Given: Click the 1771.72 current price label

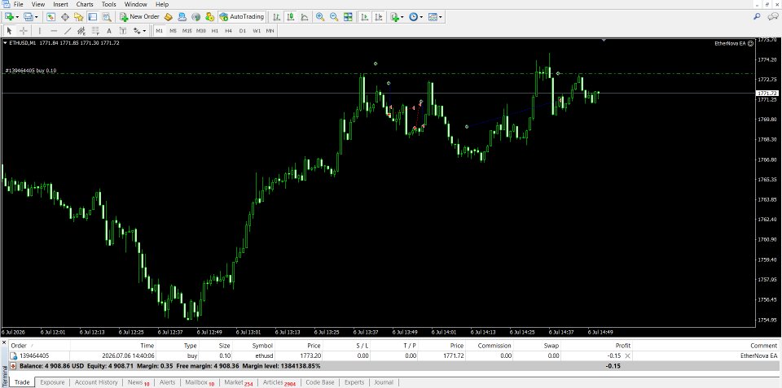Looking at the screenshot, I should pyautogui.click(x=767, y=94).
